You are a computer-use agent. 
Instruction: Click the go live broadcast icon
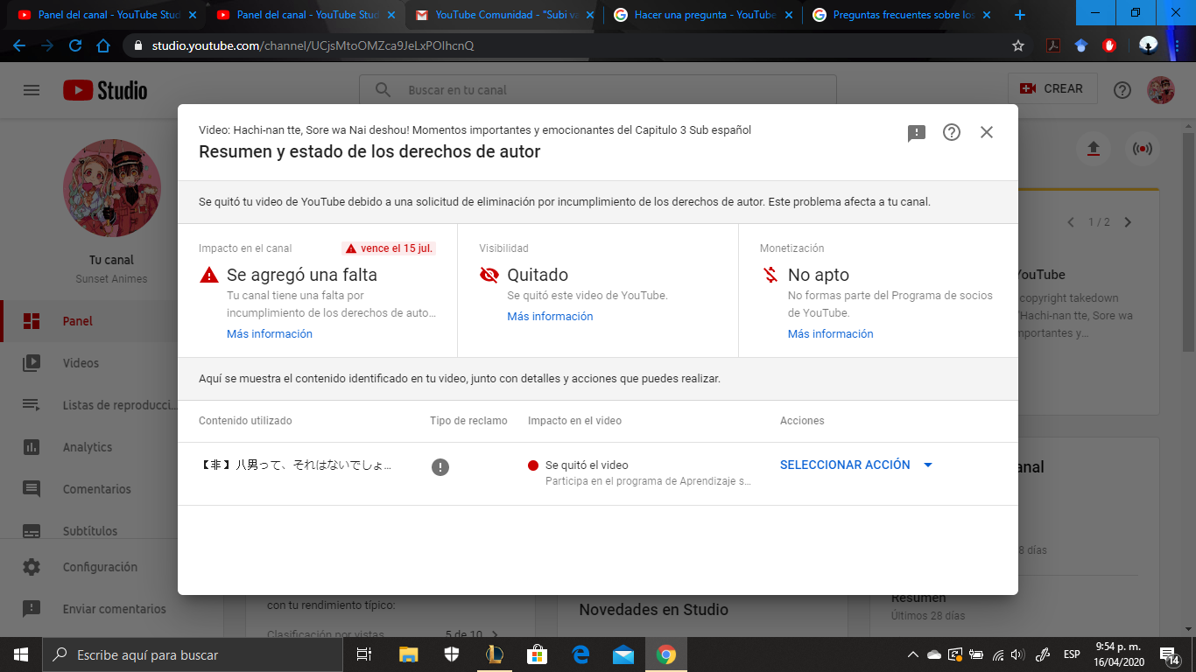pyautogui.click(x=1142, y=149)
